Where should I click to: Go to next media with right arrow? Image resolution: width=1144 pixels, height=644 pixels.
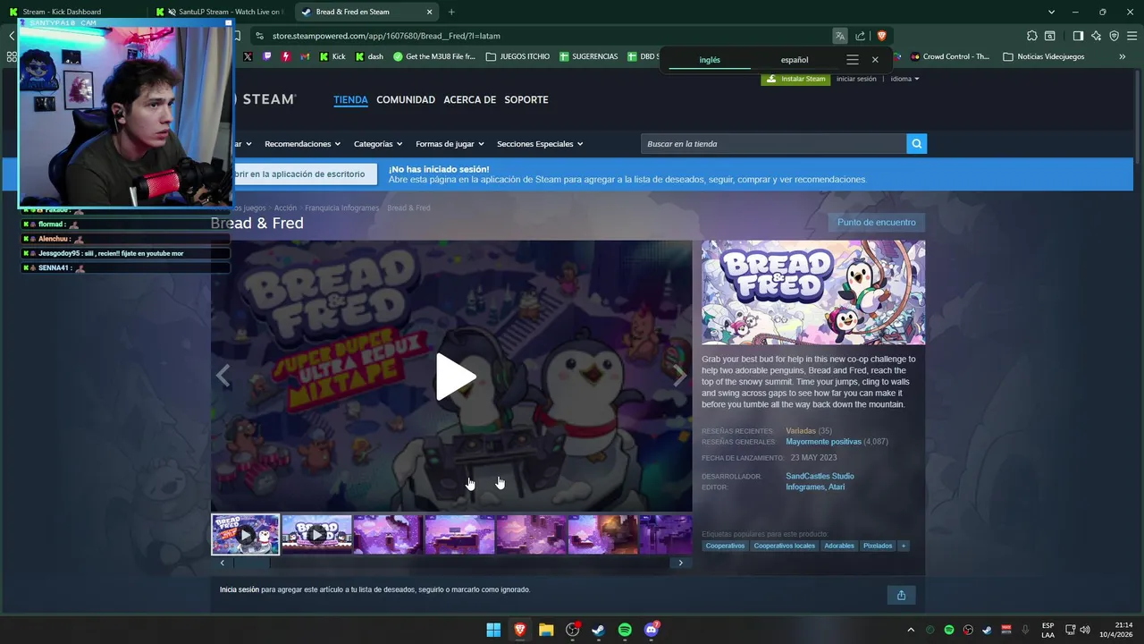point(680,377)
